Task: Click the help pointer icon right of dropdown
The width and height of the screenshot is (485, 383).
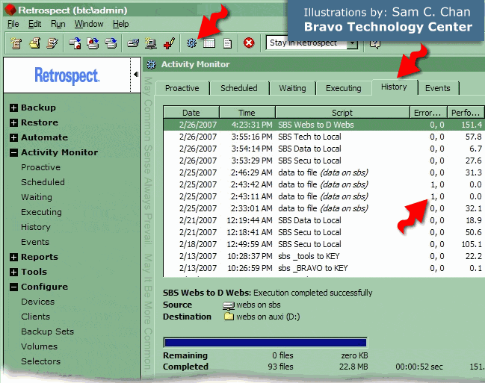Action: [374, 43]
